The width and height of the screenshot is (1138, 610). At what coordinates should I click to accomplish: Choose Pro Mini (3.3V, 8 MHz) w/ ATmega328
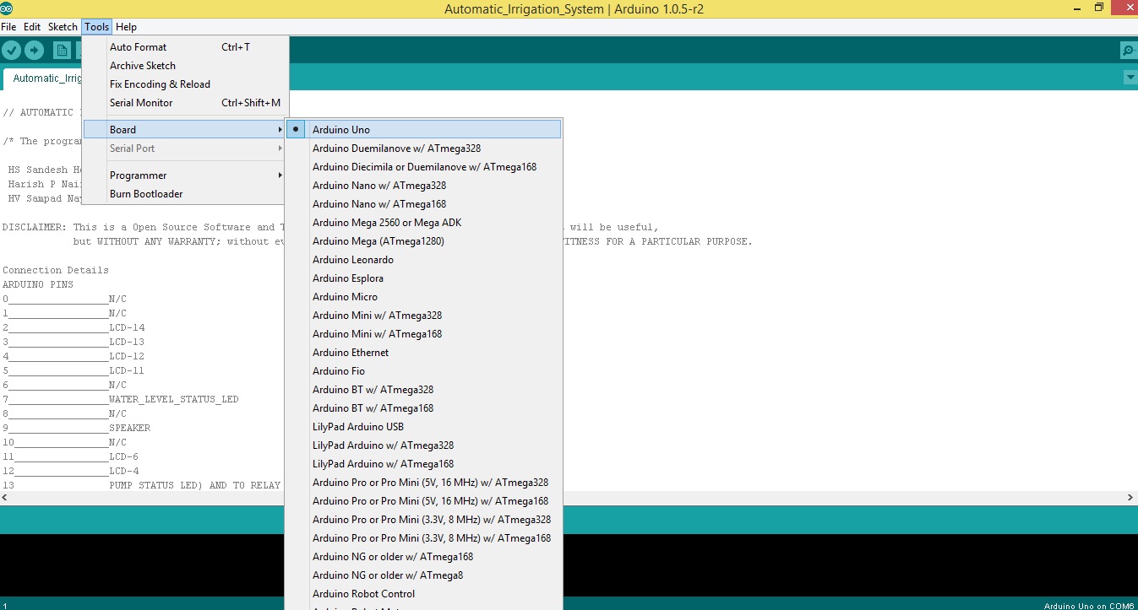tap(423, 520)
